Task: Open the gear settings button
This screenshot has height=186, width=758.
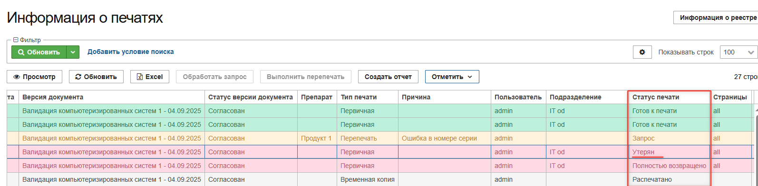Action: 642,52
